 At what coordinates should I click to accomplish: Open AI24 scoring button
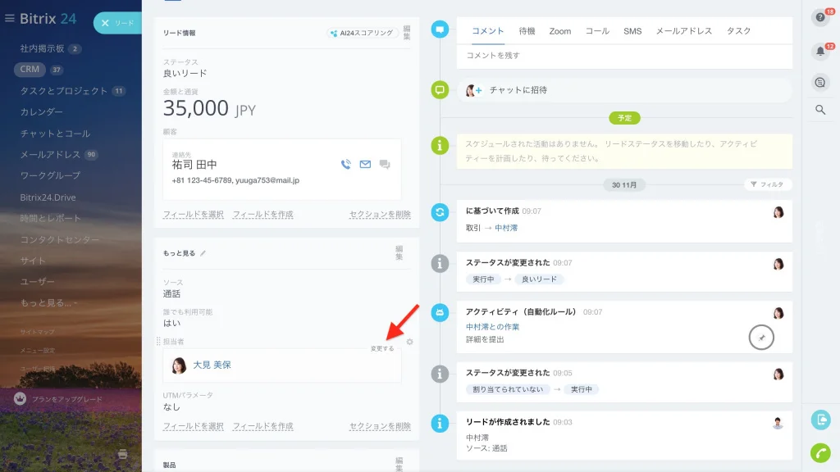362,33
